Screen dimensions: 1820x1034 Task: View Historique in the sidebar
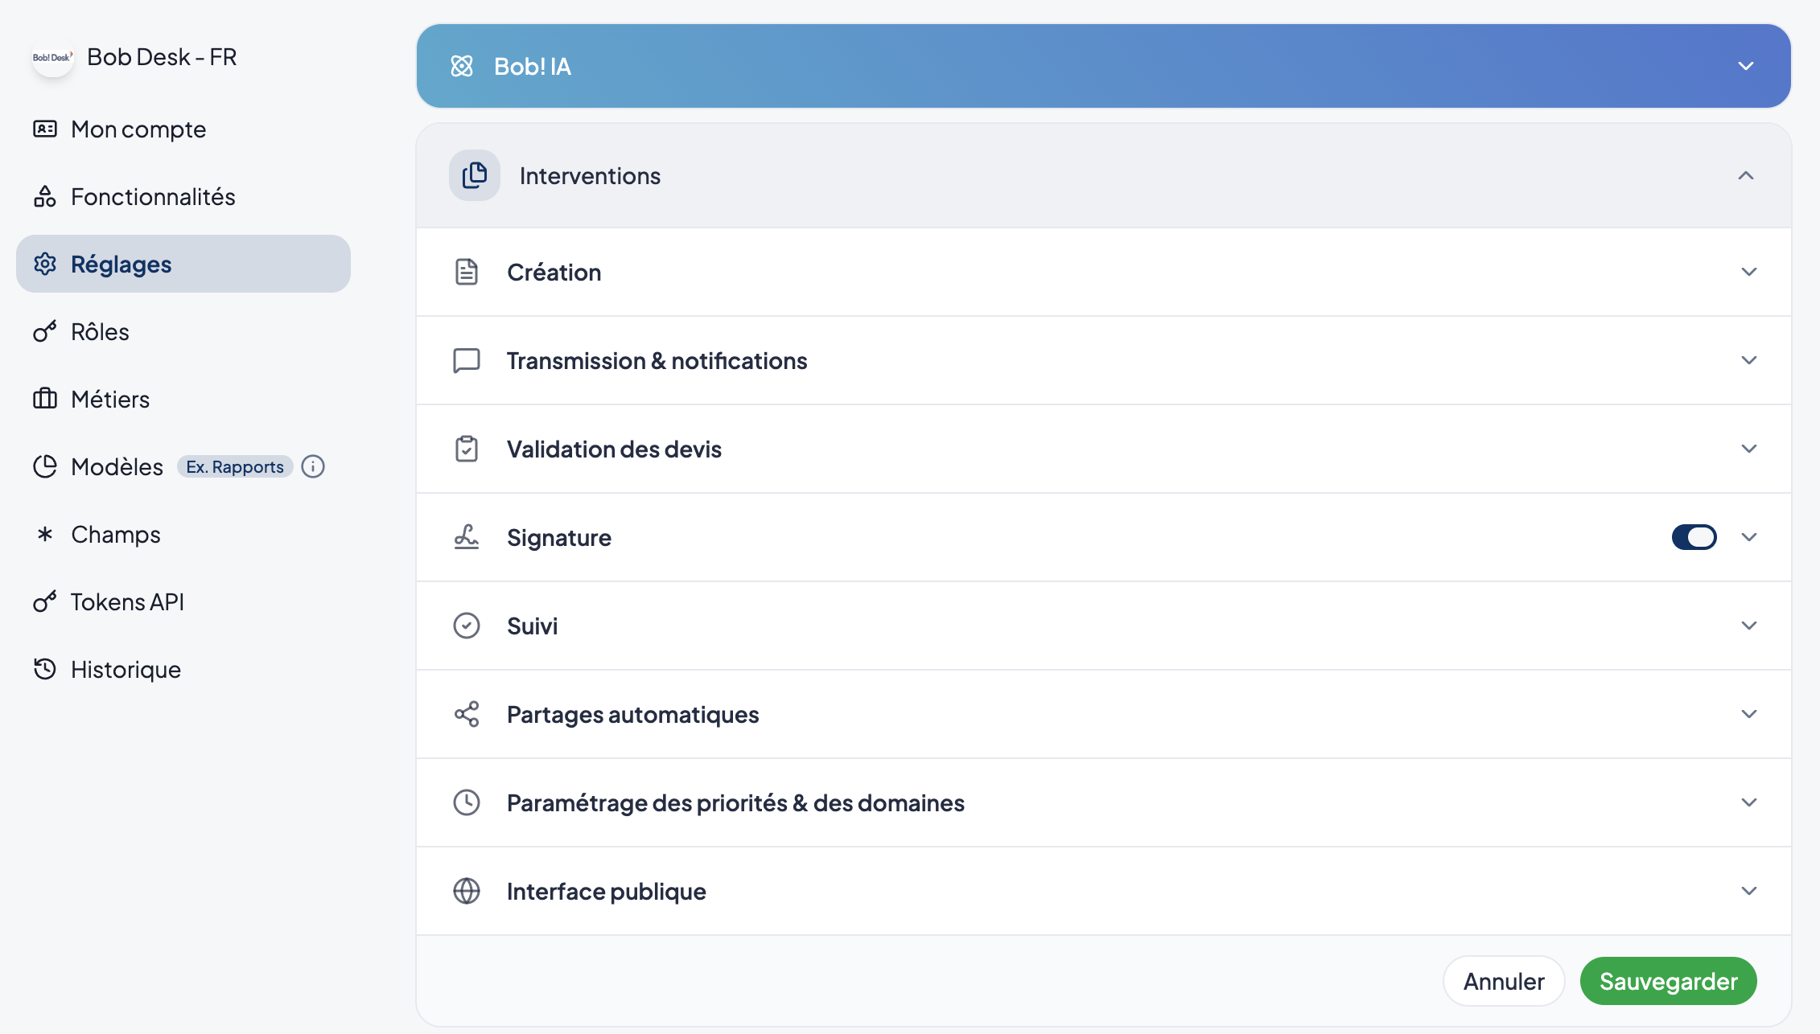tap(183, 669)
